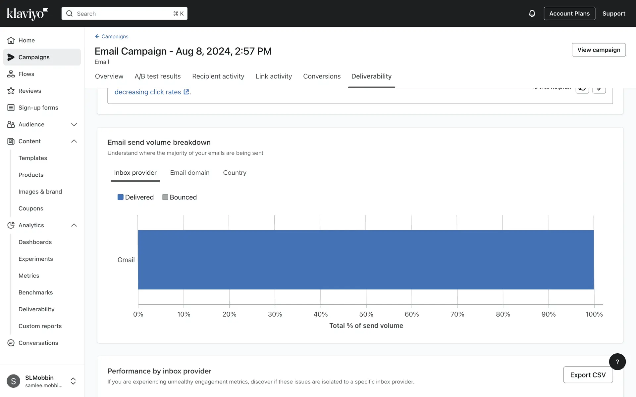Screen dimensions: 636x397
Task: Click the View campaign button
Action: click(x=598, y=50)
